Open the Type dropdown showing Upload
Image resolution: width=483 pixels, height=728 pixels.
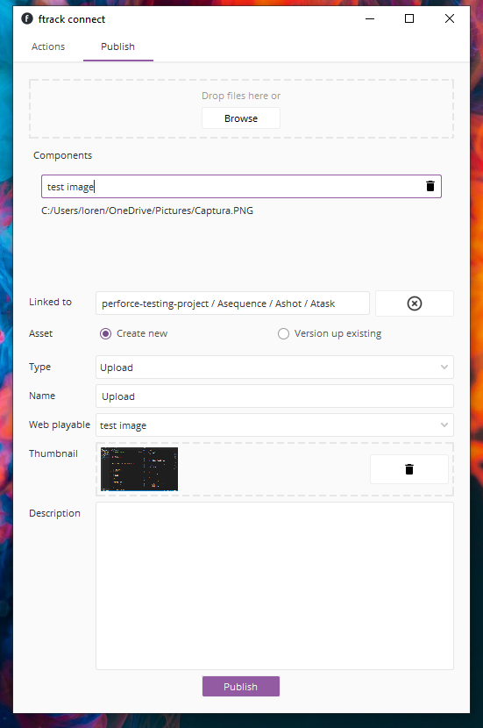[274, 368]
